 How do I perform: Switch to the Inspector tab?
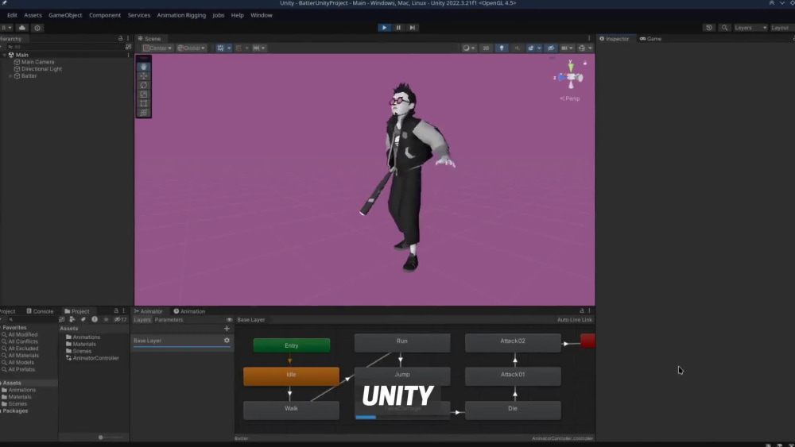614,38
